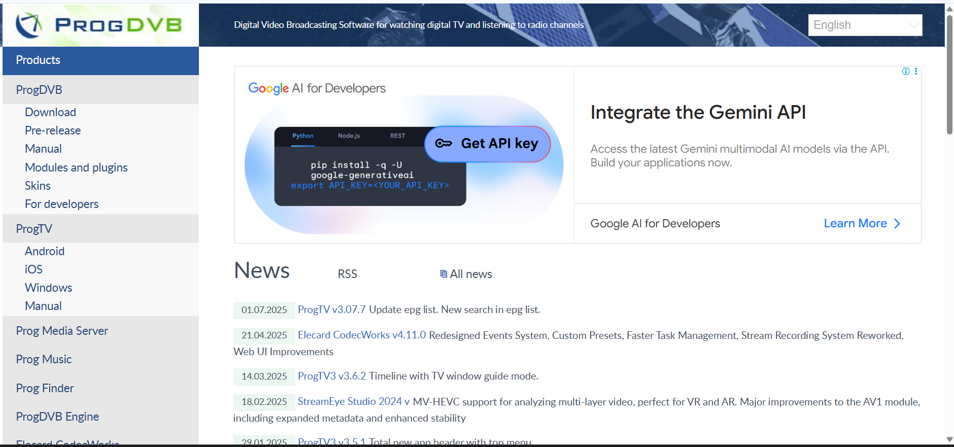This screenshot has width=954, height=447.
Task: Open StreamEye Studio 2024 v news
Action: [x=354, y=401]
